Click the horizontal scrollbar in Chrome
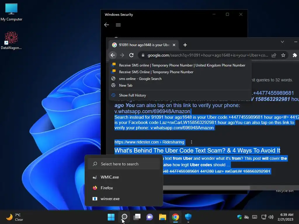Viewport: 299px width, 224px height. coord(206,188)
